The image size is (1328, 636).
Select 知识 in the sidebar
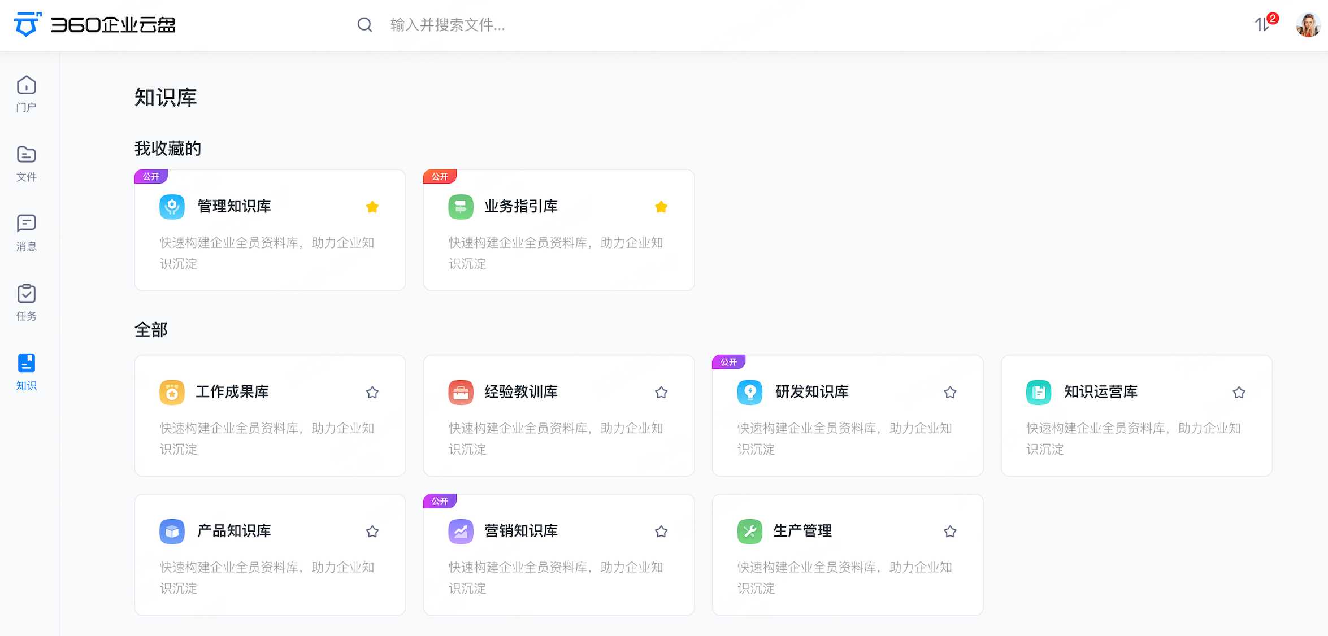(x=27, y=372)
